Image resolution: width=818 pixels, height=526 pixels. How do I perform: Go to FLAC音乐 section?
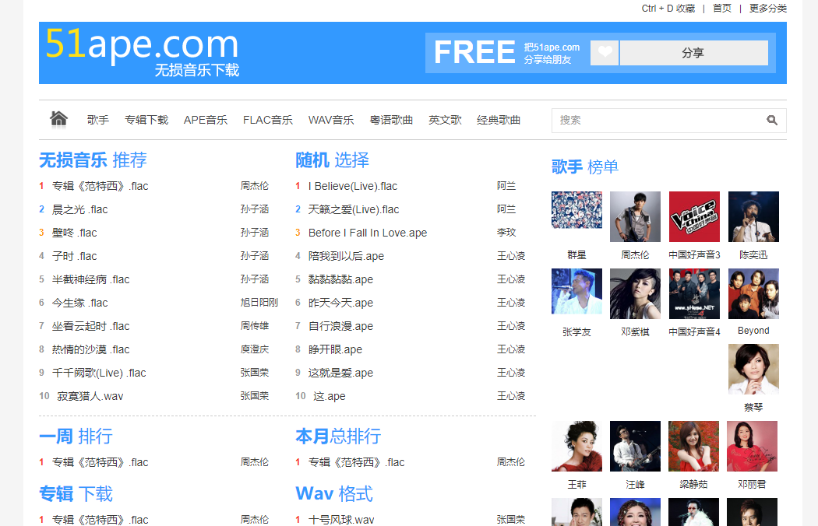click(x=268, y=120)
